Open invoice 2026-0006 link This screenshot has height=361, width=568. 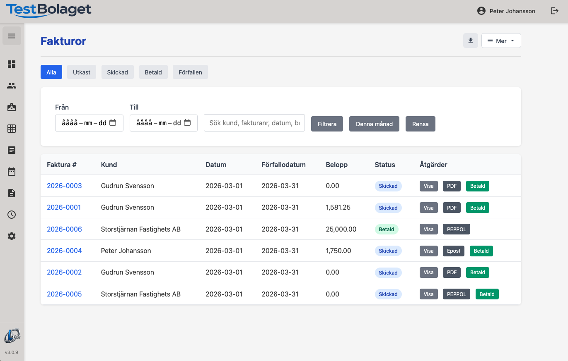pos(64,229)
